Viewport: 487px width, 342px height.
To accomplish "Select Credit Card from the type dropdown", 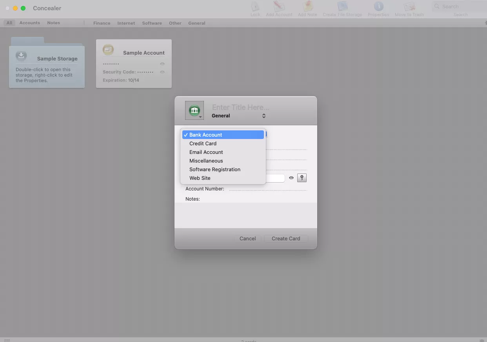I will pos(203,143).
